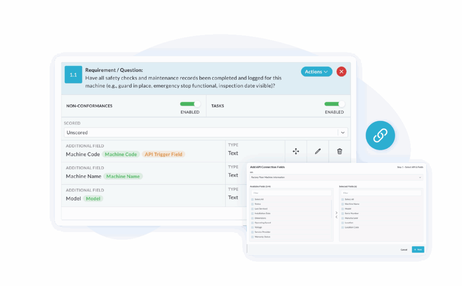
Task: Open the Actions dropdown menu
Action: tap(316, 71)
